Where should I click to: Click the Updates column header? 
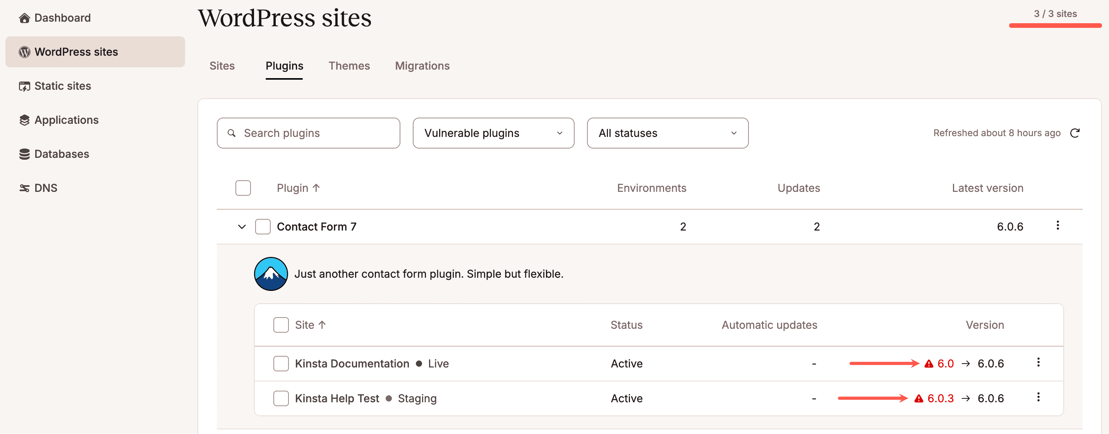click(798, 188)
